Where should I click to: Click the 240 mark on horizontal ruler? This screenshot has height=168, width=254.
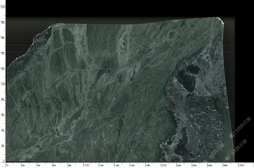tap(195, 166)
